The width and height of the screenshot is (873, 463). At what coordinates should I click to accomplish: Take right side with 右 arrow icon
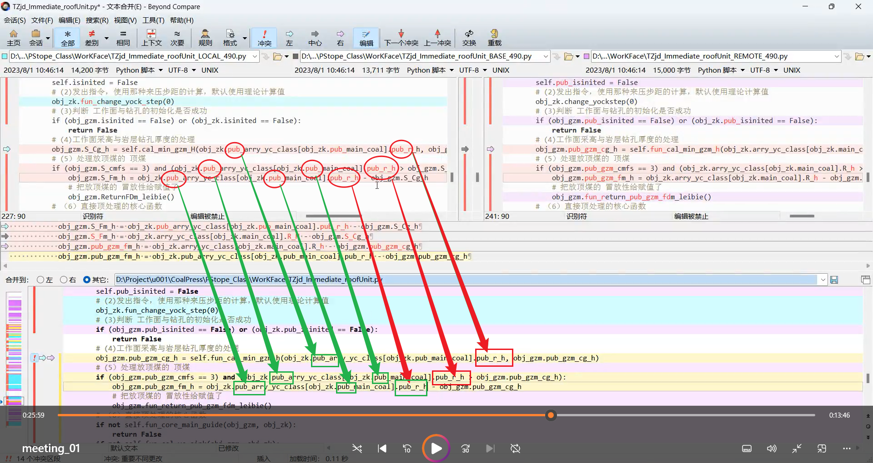click(x=340, y=38)
